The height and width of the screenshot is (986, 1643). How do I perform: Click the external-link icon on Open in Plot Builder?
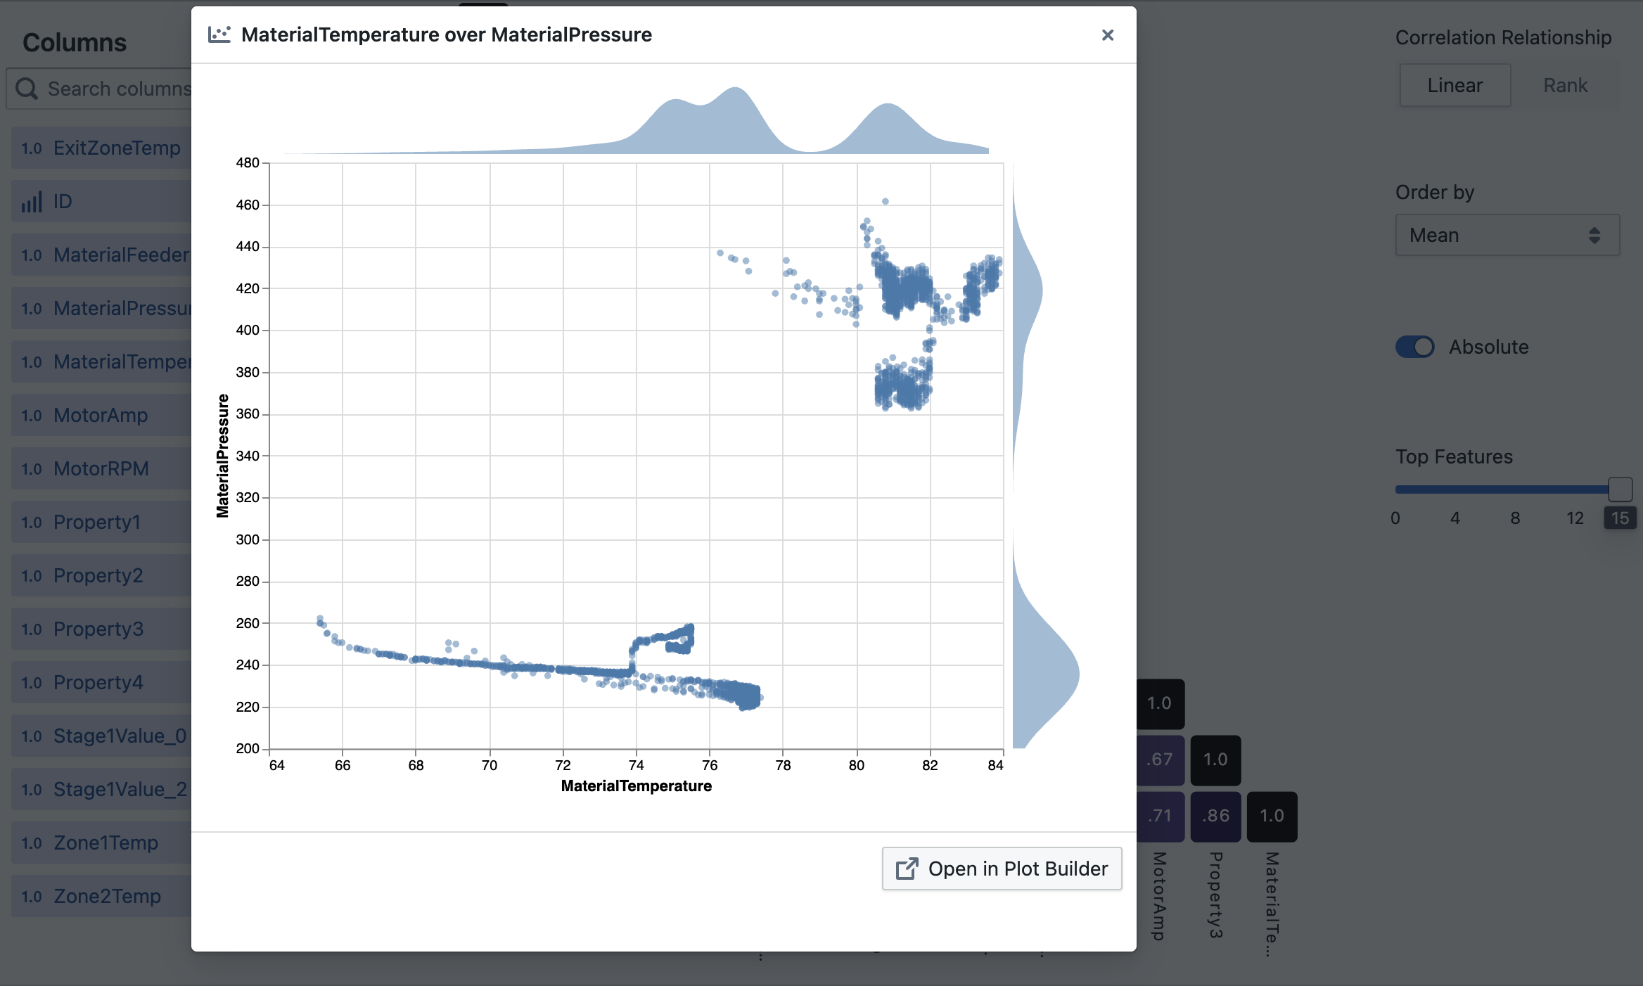pyautogui.click(x=908, y=868)
